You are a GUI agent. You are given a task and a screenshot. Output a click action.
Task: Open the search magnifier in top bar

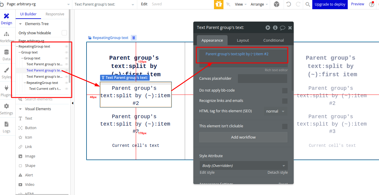pyautogui.click(x=308, y=4)
